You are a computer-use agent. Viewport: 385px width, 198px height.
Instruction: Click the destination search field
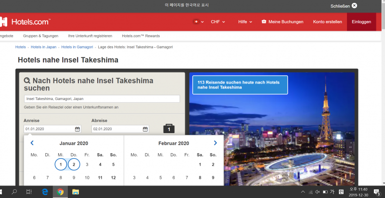tap(102, 99)
